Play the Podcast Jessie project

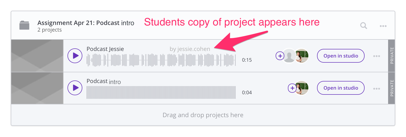click(75, 56)
